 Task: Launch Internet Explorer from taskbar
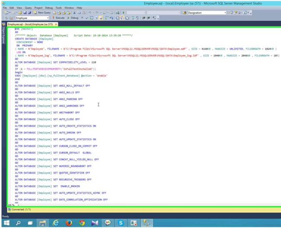(56, 223)
